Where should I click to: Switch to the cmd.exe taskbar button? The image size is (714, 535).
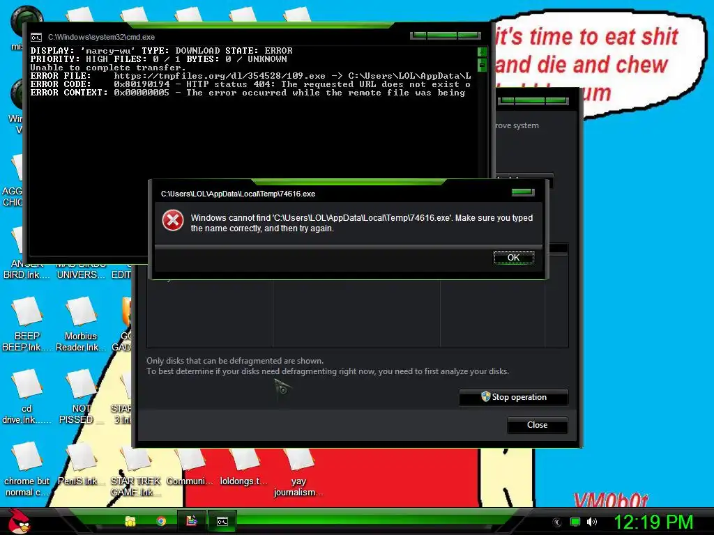(222, 521)
